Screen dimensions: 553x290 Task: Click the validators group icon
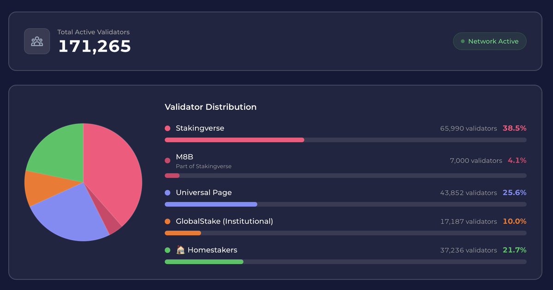37,41
